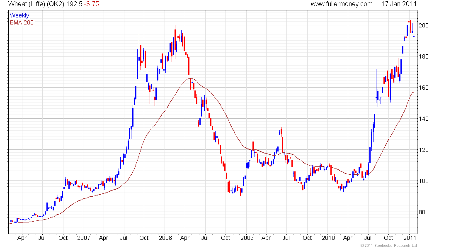Click the '180' price axis label
Viewport: 456px width, 249px height.
(423, 56)
